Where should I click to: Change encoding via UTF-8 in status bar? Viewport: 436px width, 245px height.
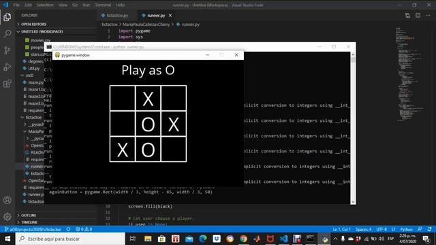[x=381, y=229]
